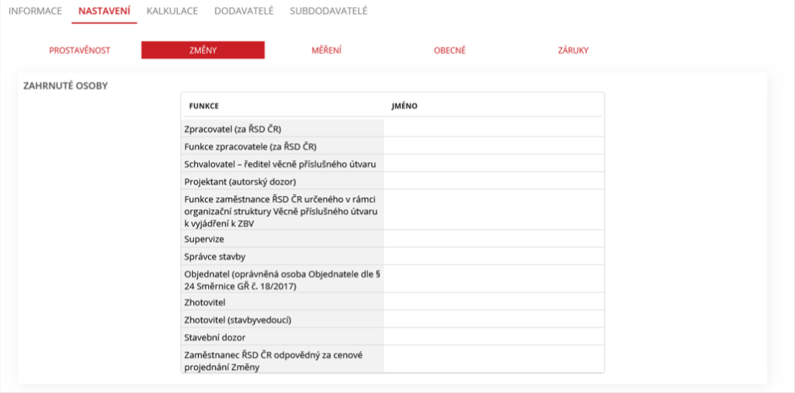The width and height of the screenshot is (795, 393).
Task: Enter name field for Projektant (autorský dozor)
Action: pos(493,181)
